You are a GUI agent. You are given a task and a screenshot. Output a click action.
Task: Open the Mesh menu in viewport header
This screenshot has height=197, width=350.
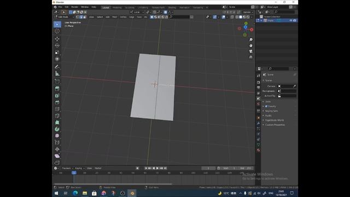click(114, 17)
